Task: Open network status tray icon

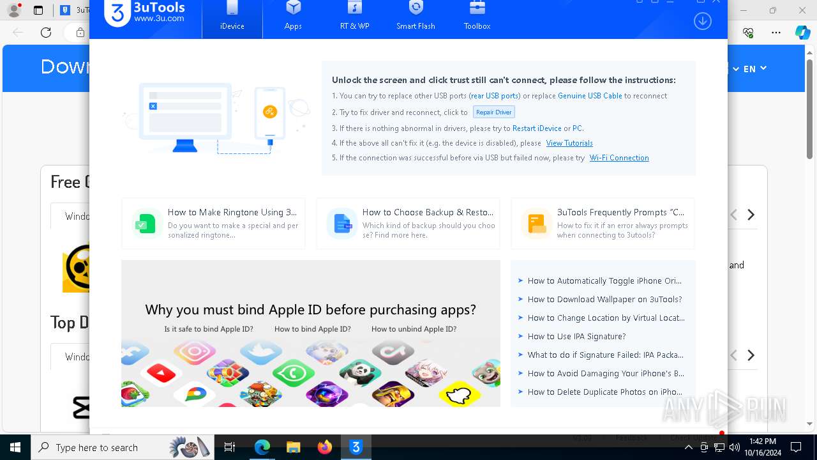Action: point(719,447)
